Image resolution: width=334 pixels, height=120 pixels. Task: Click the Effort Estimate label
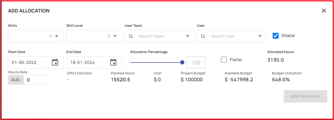pos(79,73)
